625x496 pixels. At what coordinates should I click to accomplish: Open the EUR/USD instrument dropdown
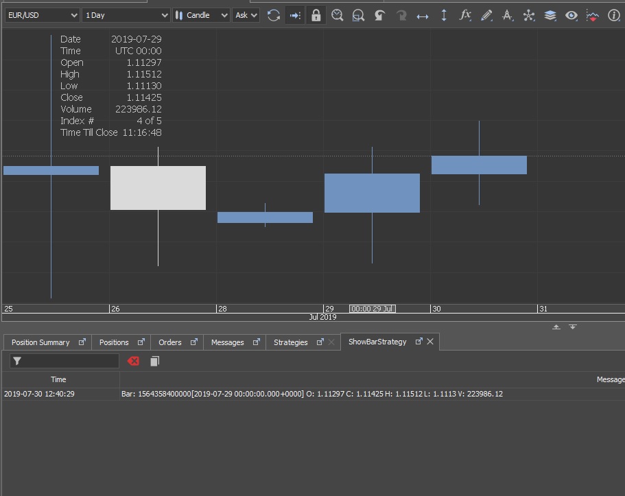(x=43, y=15)
